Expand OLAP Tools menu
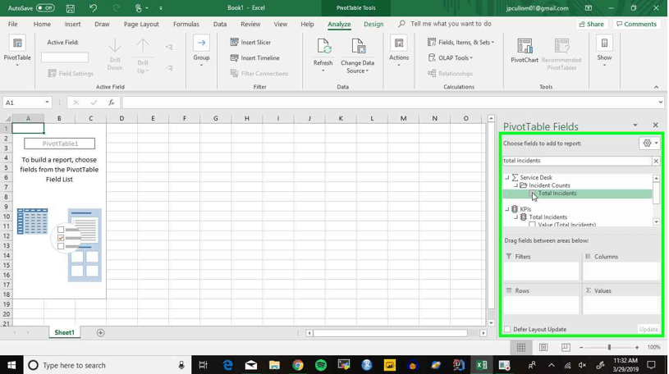Image resolution: width=669 pixels, height=374 pixels. pos(451,58)
